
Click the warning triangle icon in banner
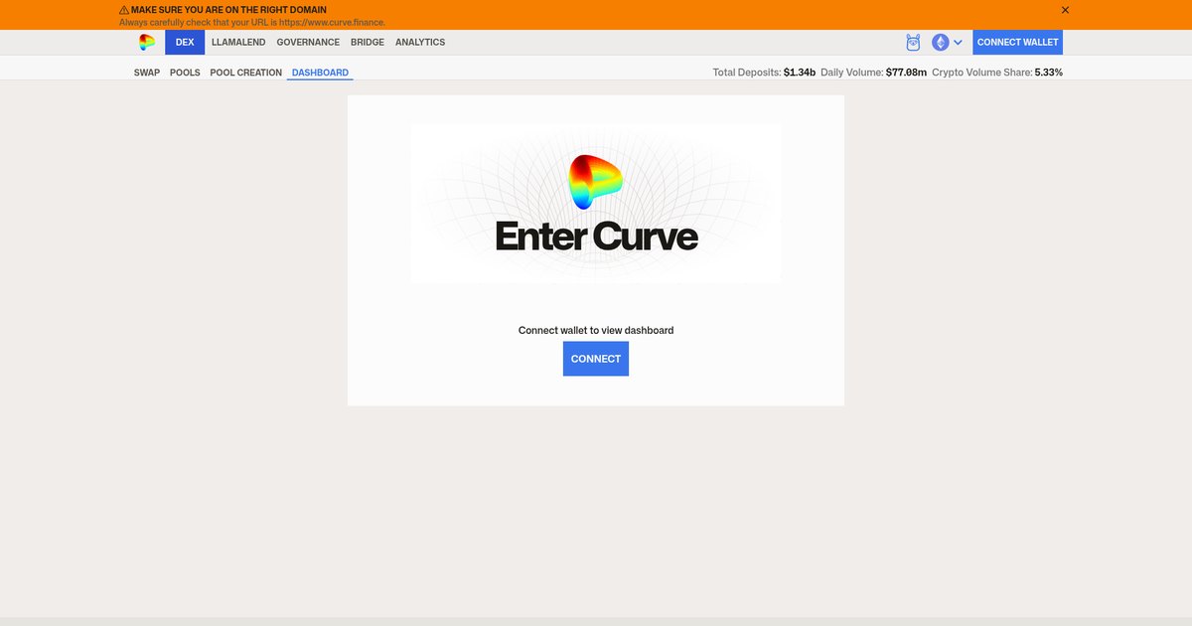pos(124,10)
